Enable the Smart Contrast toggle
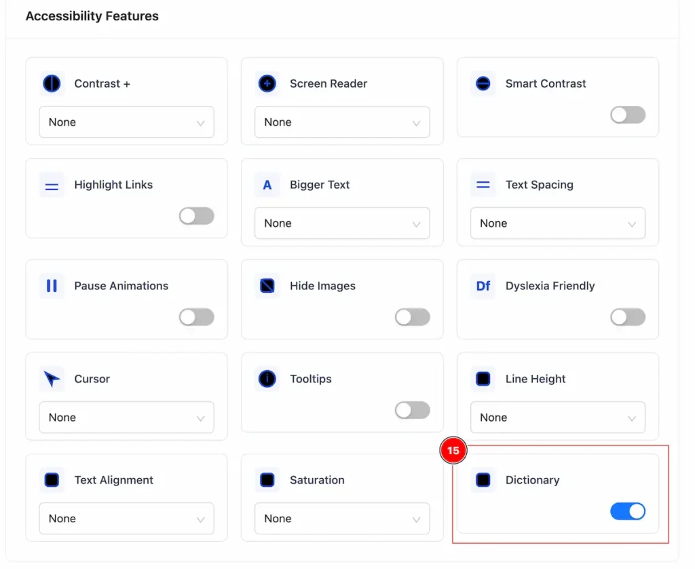The width and height of the screenshot is (695, 569). [628, 115]
